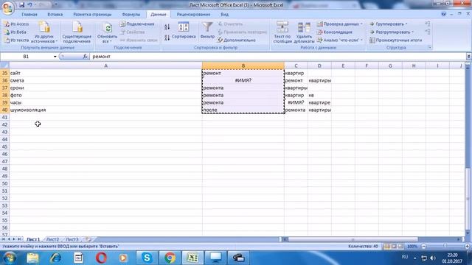Import data from text file (Из текста)
This screenshot has height=265, width=472.
point(16,40)
